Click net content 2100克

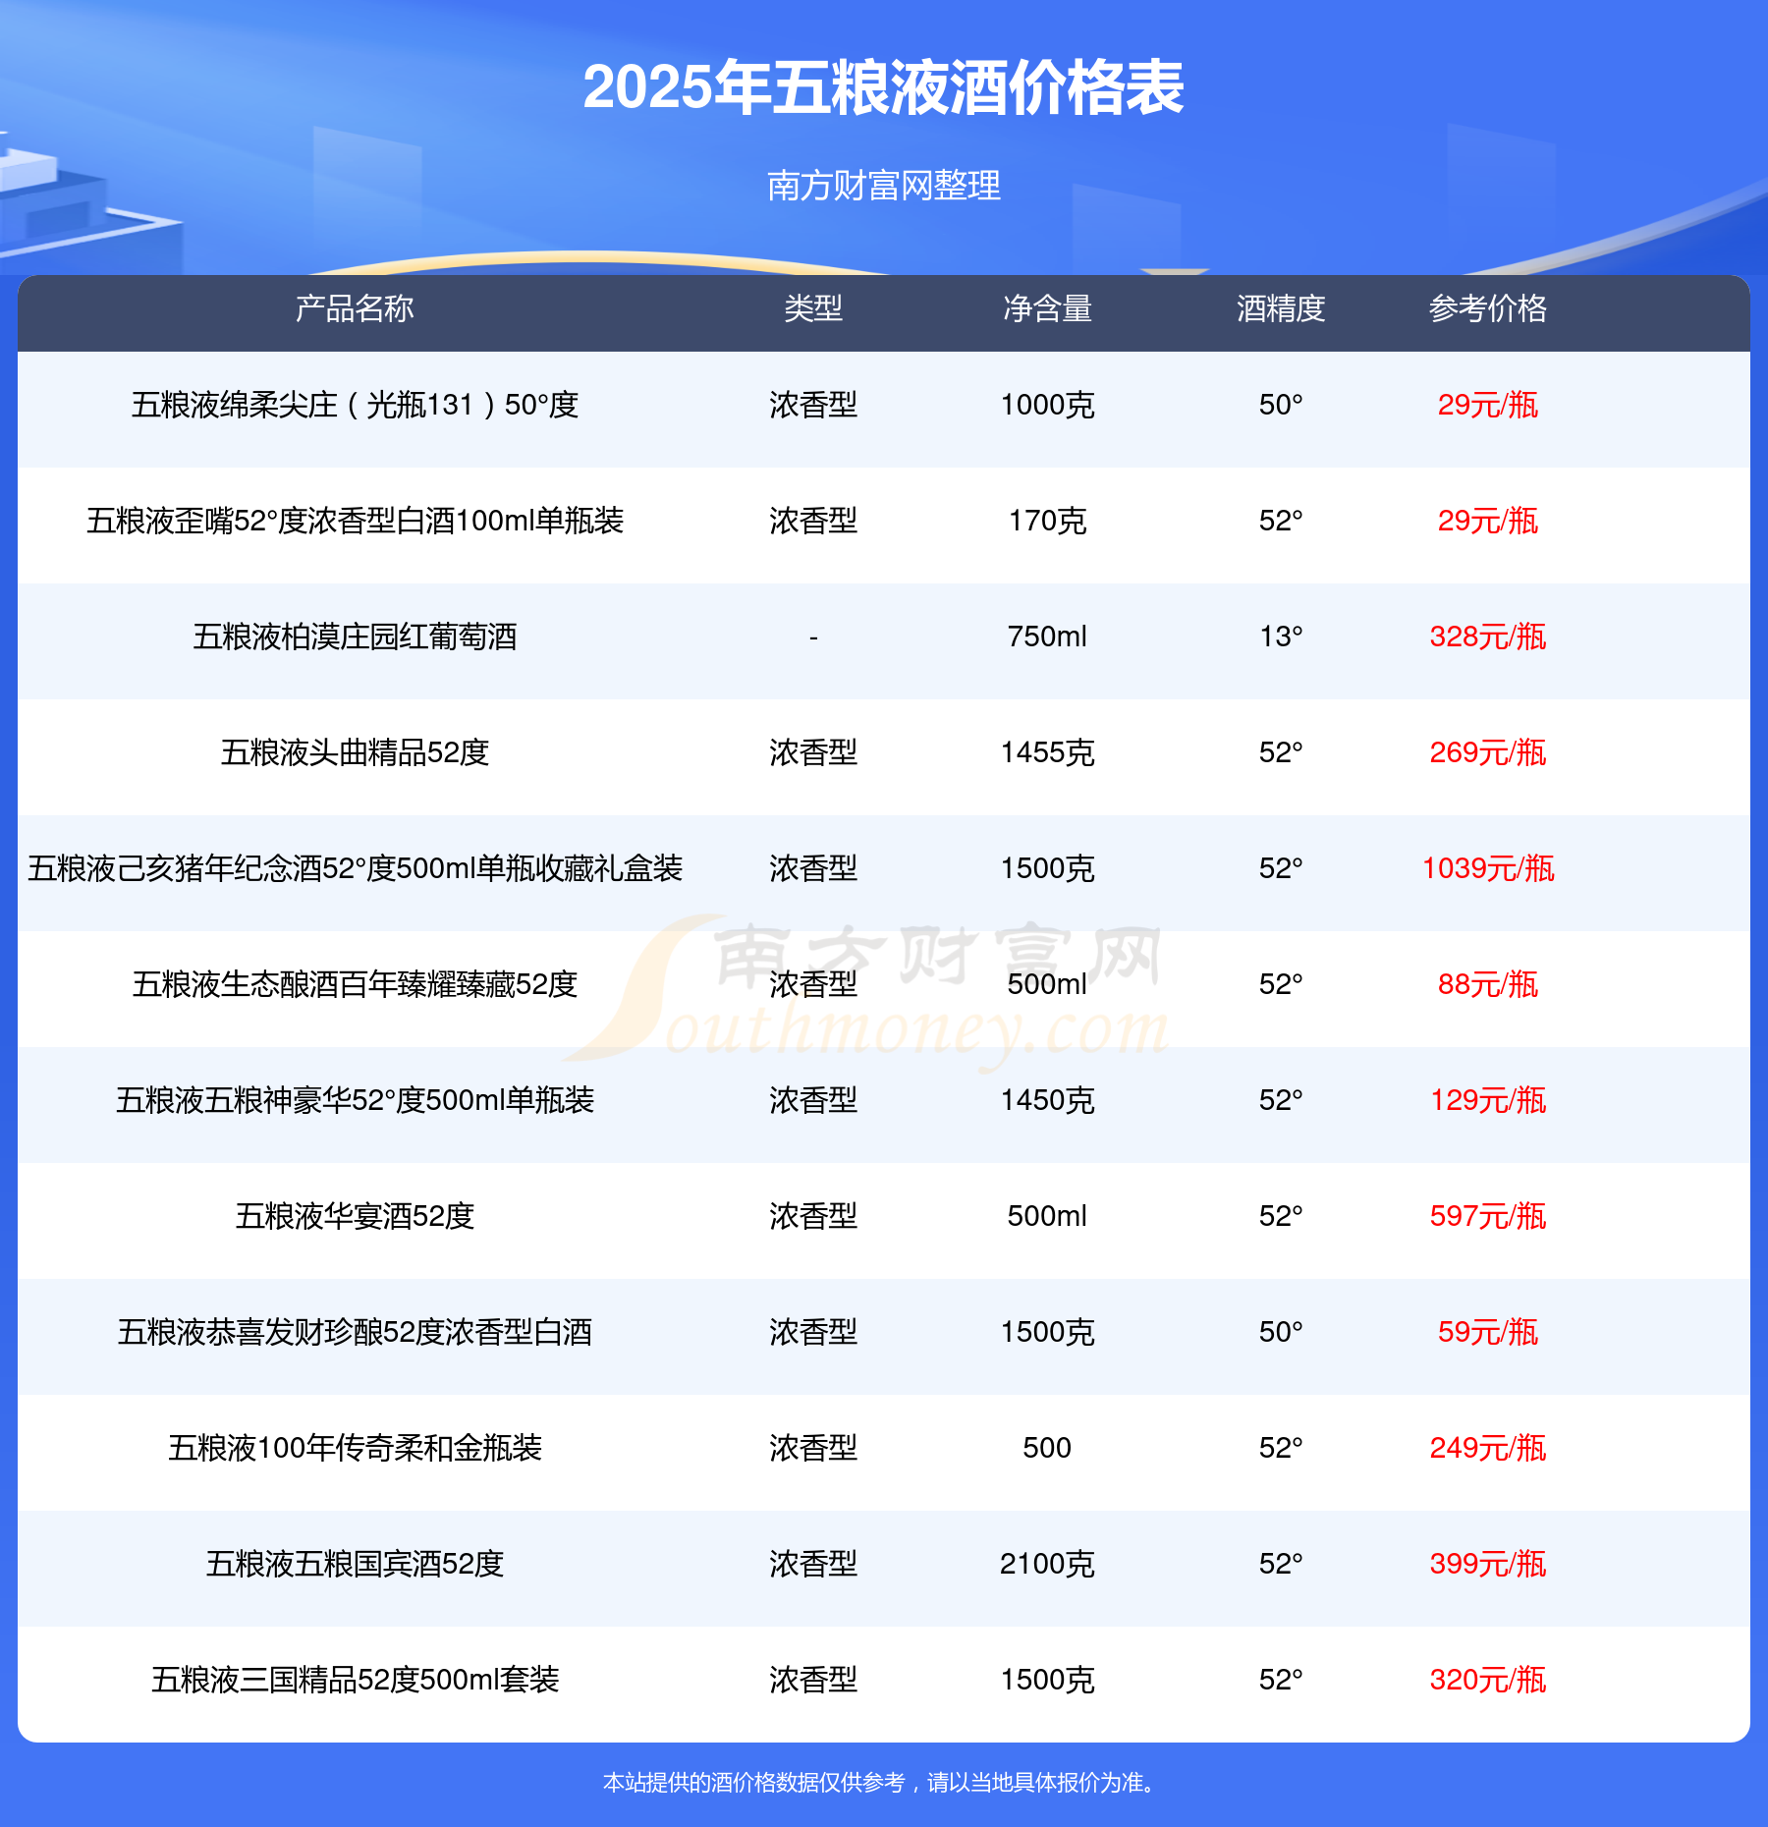coord(1047,1564)
